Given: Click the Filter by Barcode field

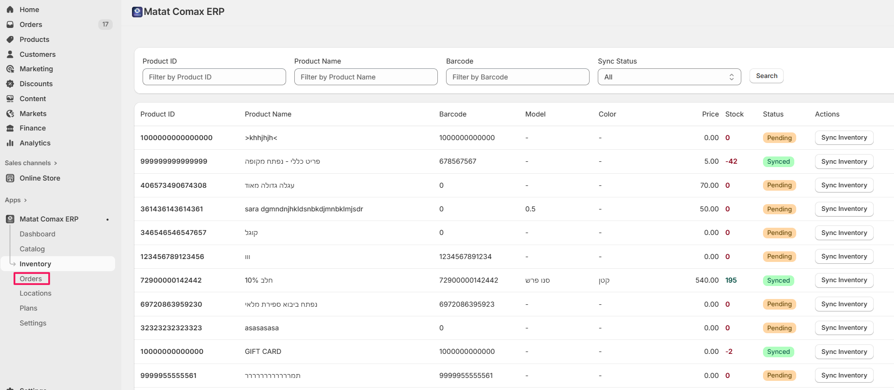Looking at the screenshot, I should tap(517, 77).
